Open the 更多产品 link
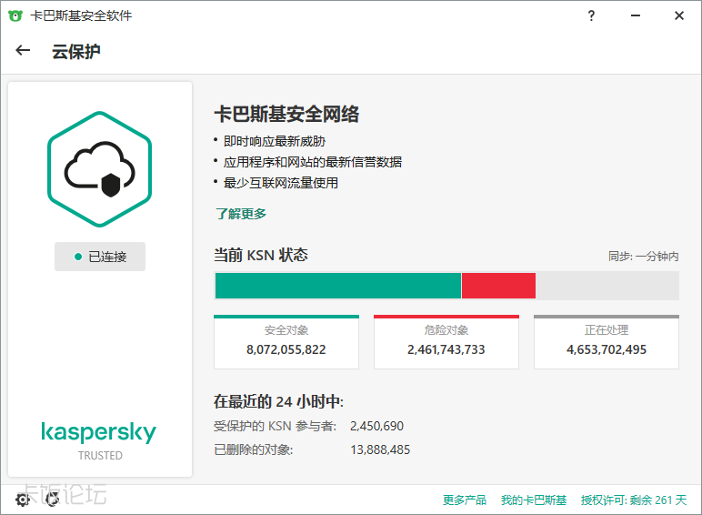This screenshot has height=515, width=702. 465,500
